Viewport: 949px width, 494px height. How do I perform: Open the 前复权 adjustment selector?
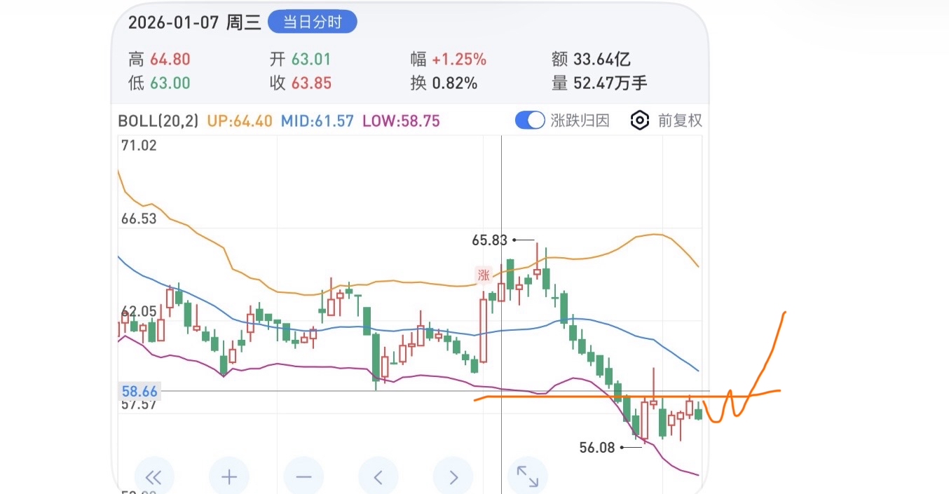pos(679,121)
